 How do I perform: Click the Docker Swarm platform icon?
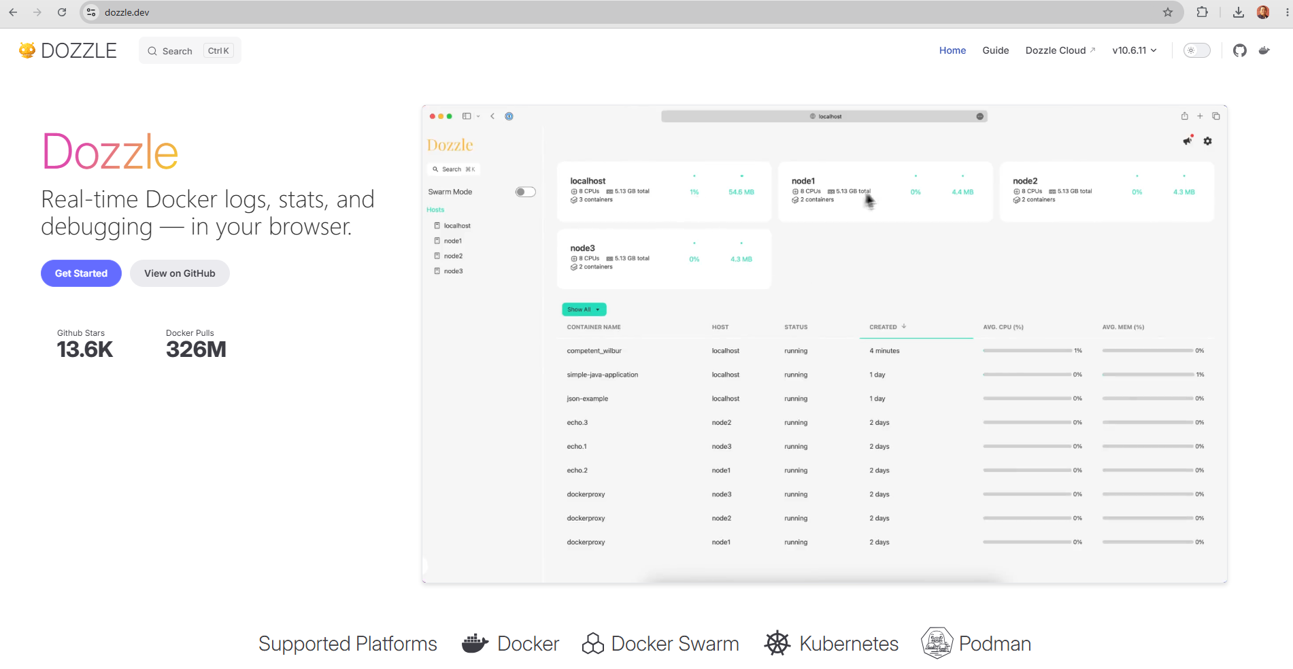(593, 643)
